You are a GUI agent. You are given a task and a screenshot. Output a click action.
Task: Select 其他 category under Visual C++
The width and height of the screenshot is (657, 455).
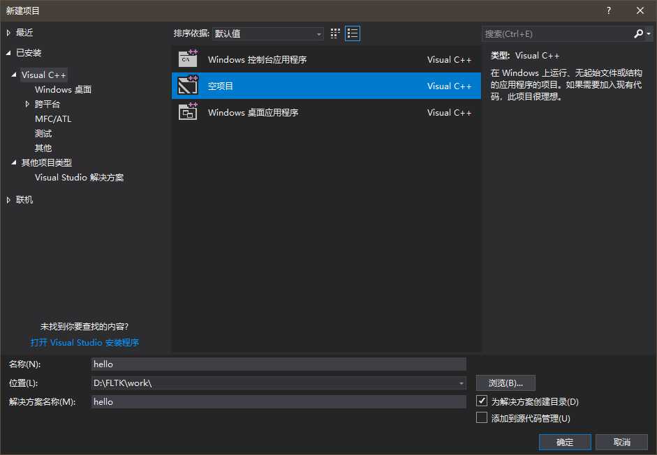(x=43, y=148)
